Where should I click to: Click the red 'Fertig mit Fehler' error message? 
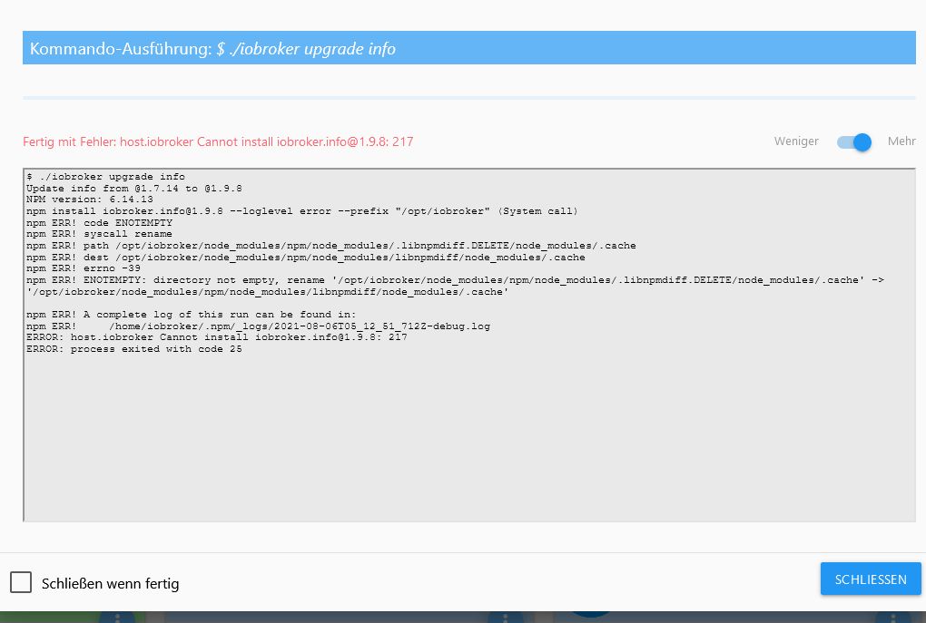click(218, 141)
